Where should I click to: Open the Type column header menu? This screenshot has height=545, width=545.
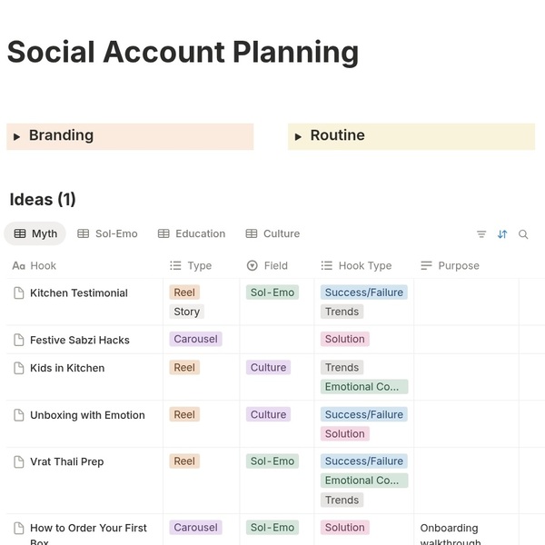[191, 265]
